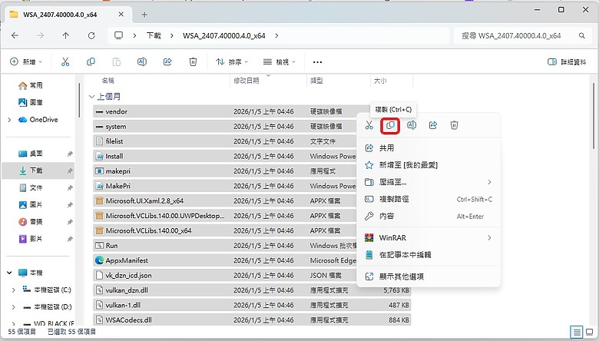Select the vk_dzn_icd.json file
The image size is (599, 341).
coord(128,275)
